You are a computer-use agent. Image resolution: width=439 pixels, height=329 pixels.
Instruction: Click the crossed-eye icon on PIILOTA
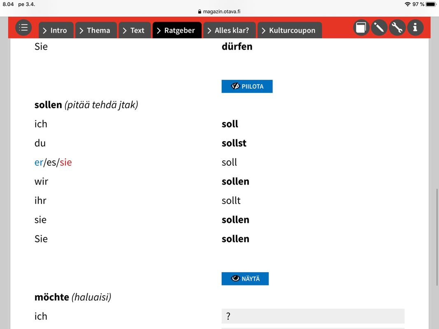coord(235,86)
